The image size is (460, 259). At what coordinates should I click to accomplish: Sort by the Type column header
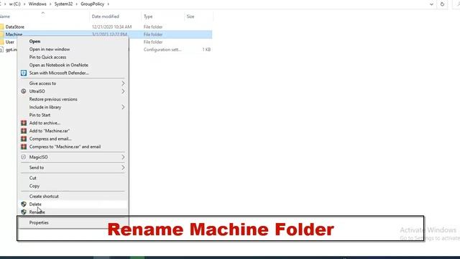tap(148, 17)
